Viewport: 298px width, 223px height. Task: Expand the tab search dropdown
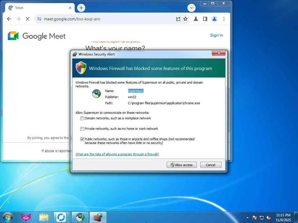[x=191, y=8]
